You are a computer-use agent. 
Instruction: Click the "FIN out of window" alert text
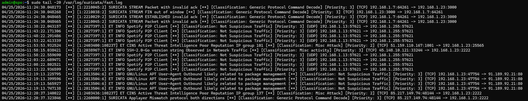[164, 12]
